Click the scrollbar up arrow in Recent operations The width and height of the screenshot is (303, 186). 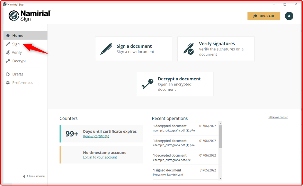220,123
